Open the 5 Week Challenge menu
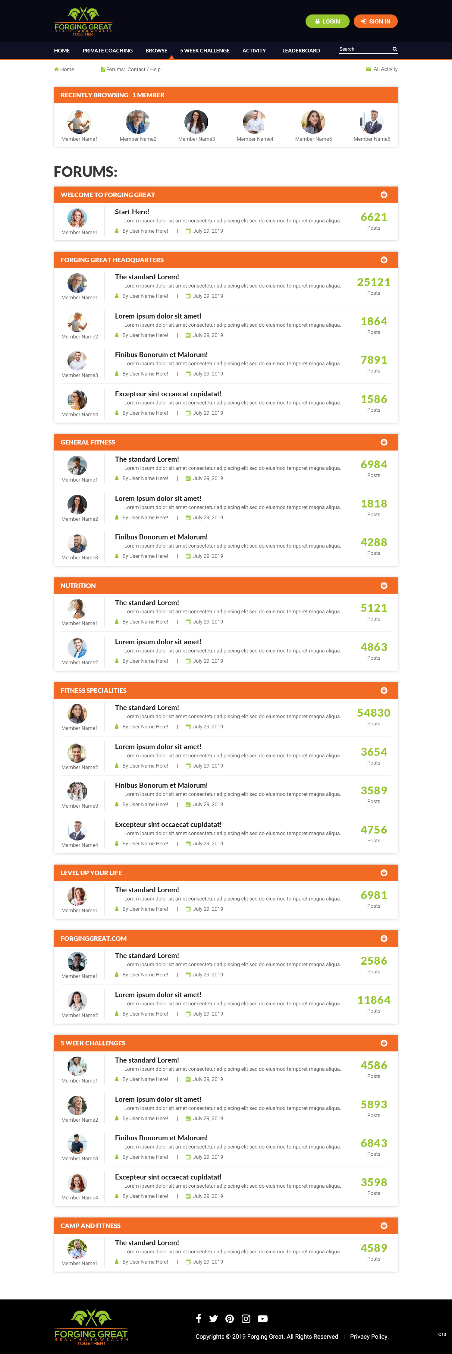Image resolution: width=452 pixels, height=1354 pixels. pyautogui.click(x=204, y=51)
